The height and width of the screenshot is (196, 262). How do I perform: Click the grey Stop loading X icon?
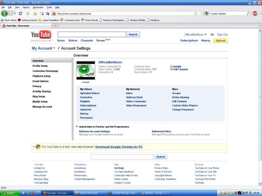coord(28,13)
